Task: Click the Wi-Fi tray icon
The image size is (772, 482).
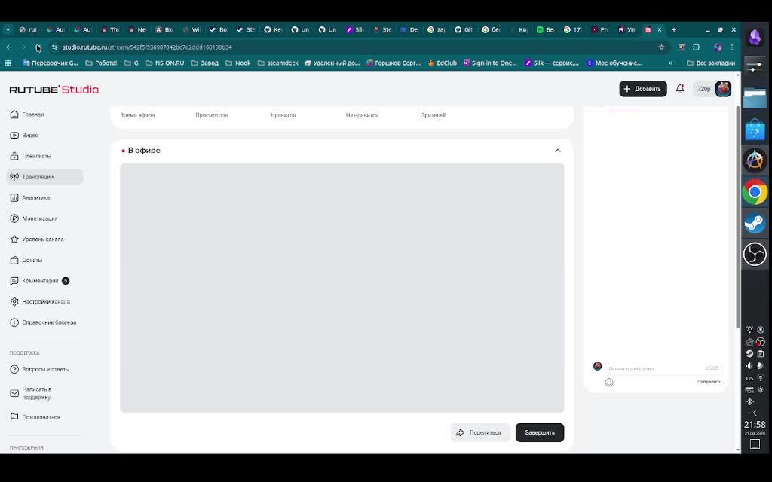Action: pyautogui.click(x=761, y=378)
